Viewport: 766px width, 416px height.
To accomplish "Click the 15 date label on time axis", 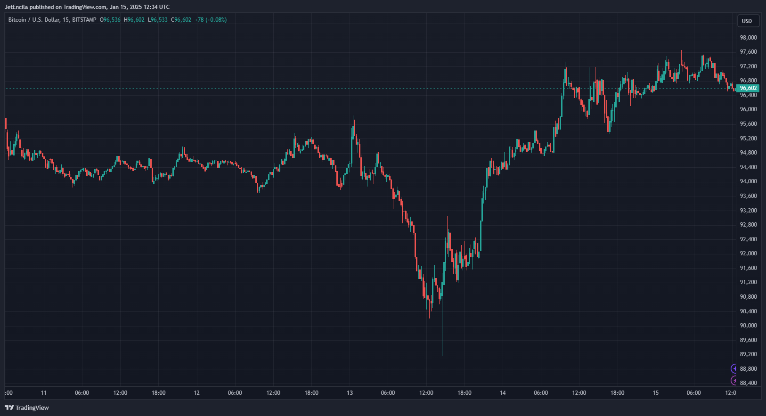I will point(655,393).
